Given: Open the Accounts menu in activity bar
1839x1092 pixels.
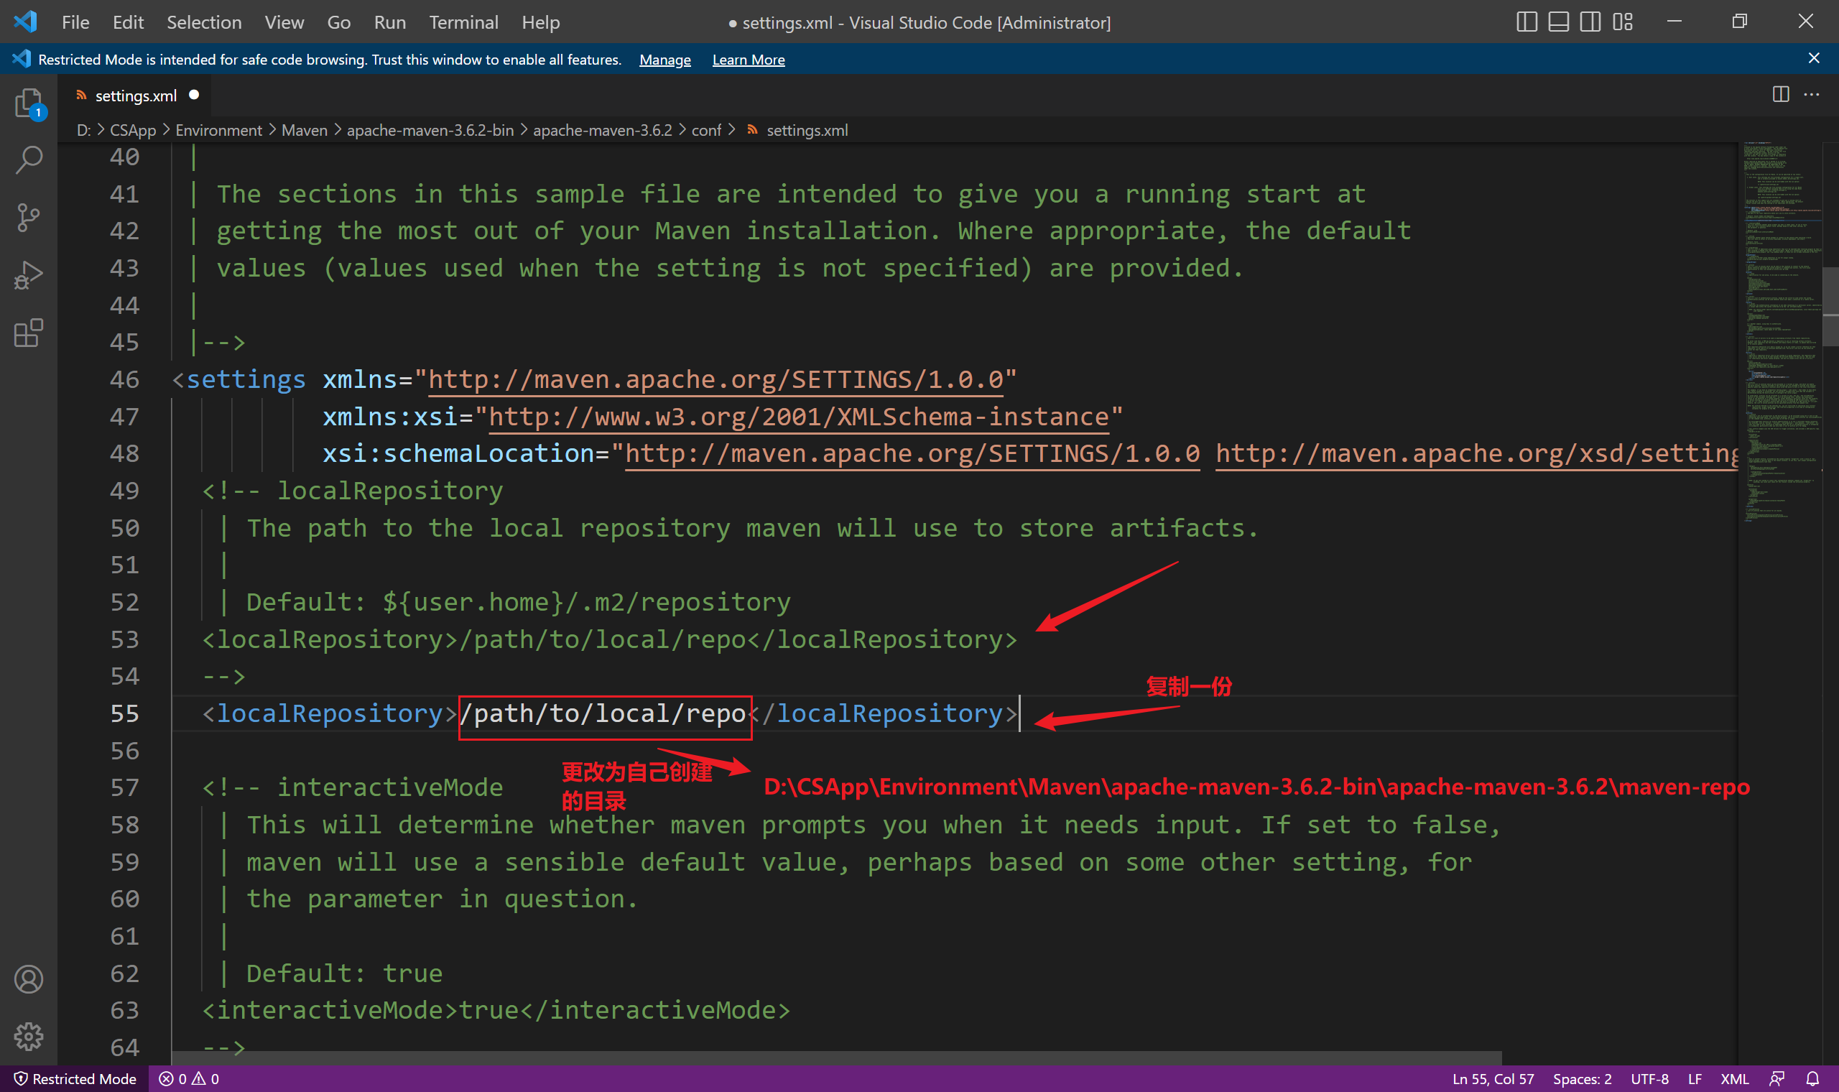Looking at the screenshot, I should click(x=29, y=979).
